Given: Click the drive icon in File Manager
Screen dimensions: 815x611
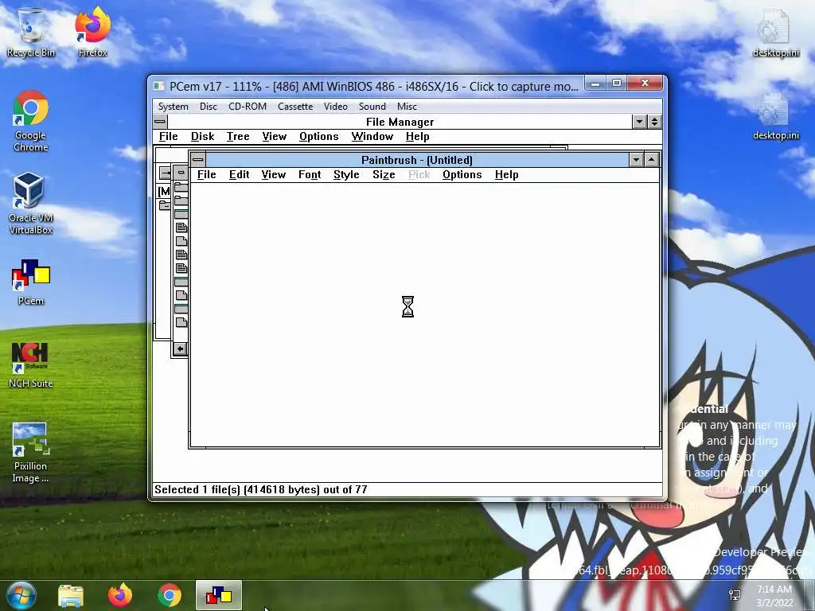Looking at the screenshot, I should coord(165,173).
